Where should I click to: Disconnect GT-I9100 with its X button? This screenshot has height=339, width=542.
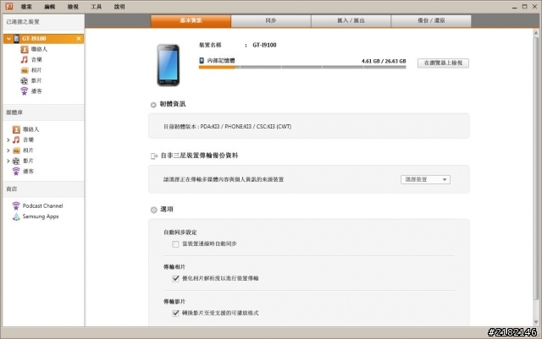(x=79, y=39)
